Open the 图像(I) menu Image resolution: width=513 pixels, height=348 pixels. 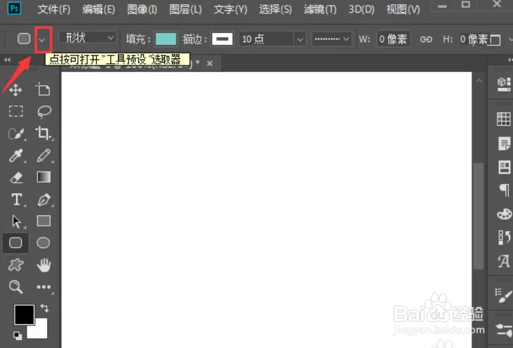pos(142,10)
